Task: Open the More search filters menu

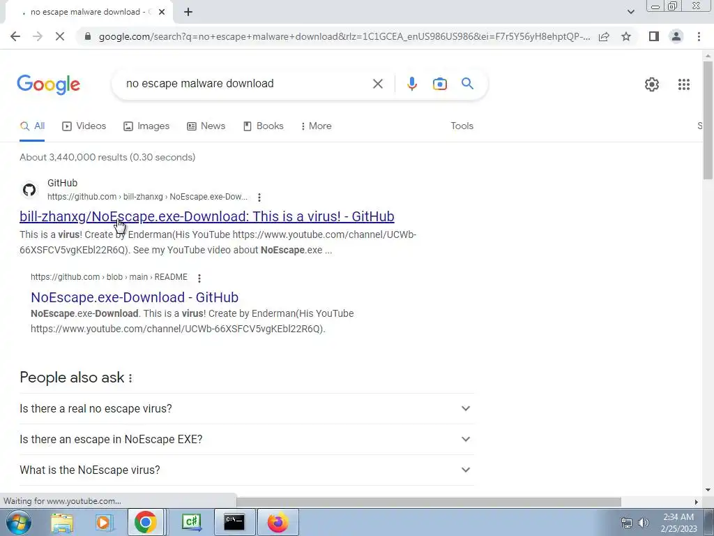Action: (x=316, y=126)
